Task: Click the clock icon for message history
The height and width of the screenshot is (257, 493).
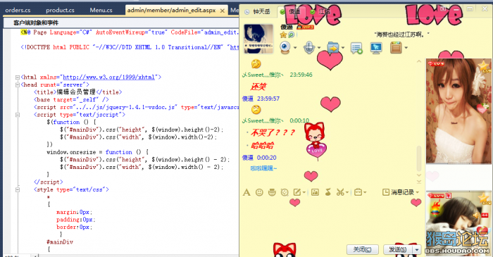Action: click(386, 192)
